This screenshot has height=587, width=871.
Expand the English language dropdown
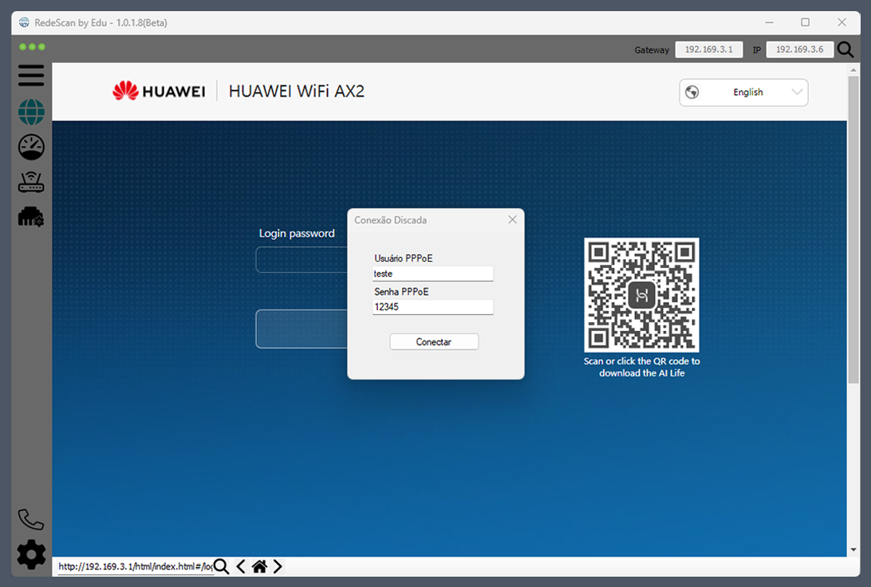[x=743, y=93]
